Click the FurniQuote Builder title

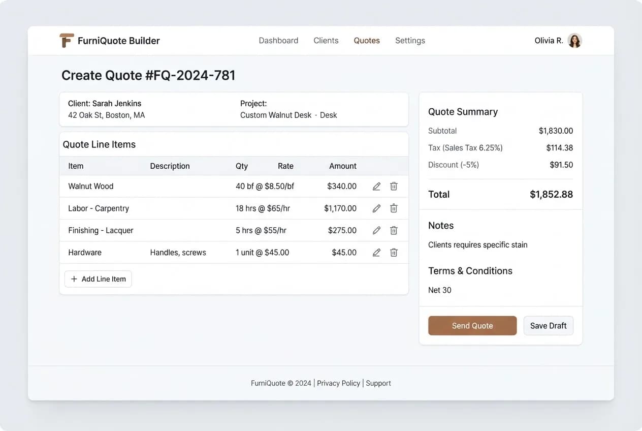119,41
